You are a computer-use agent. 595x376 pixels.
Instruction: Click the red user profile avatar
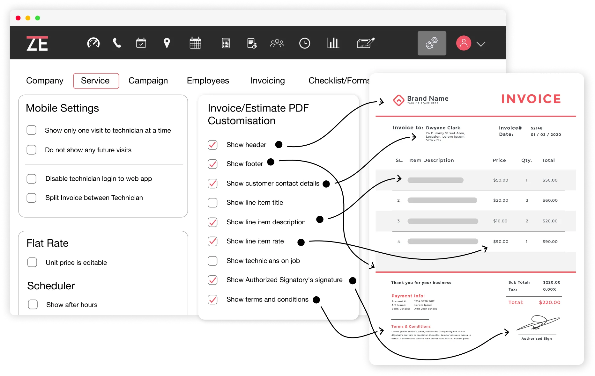click(464, 43)
